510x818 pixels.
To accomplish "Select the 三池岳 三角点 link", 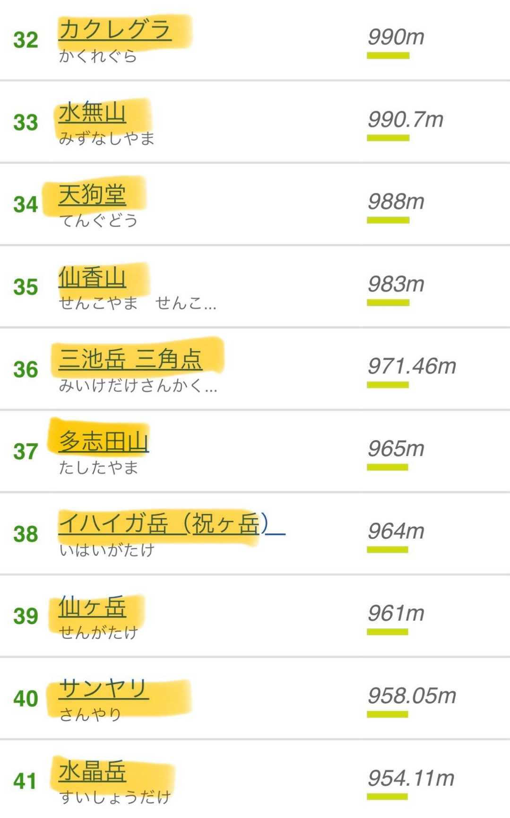I will tap(130, 359).
